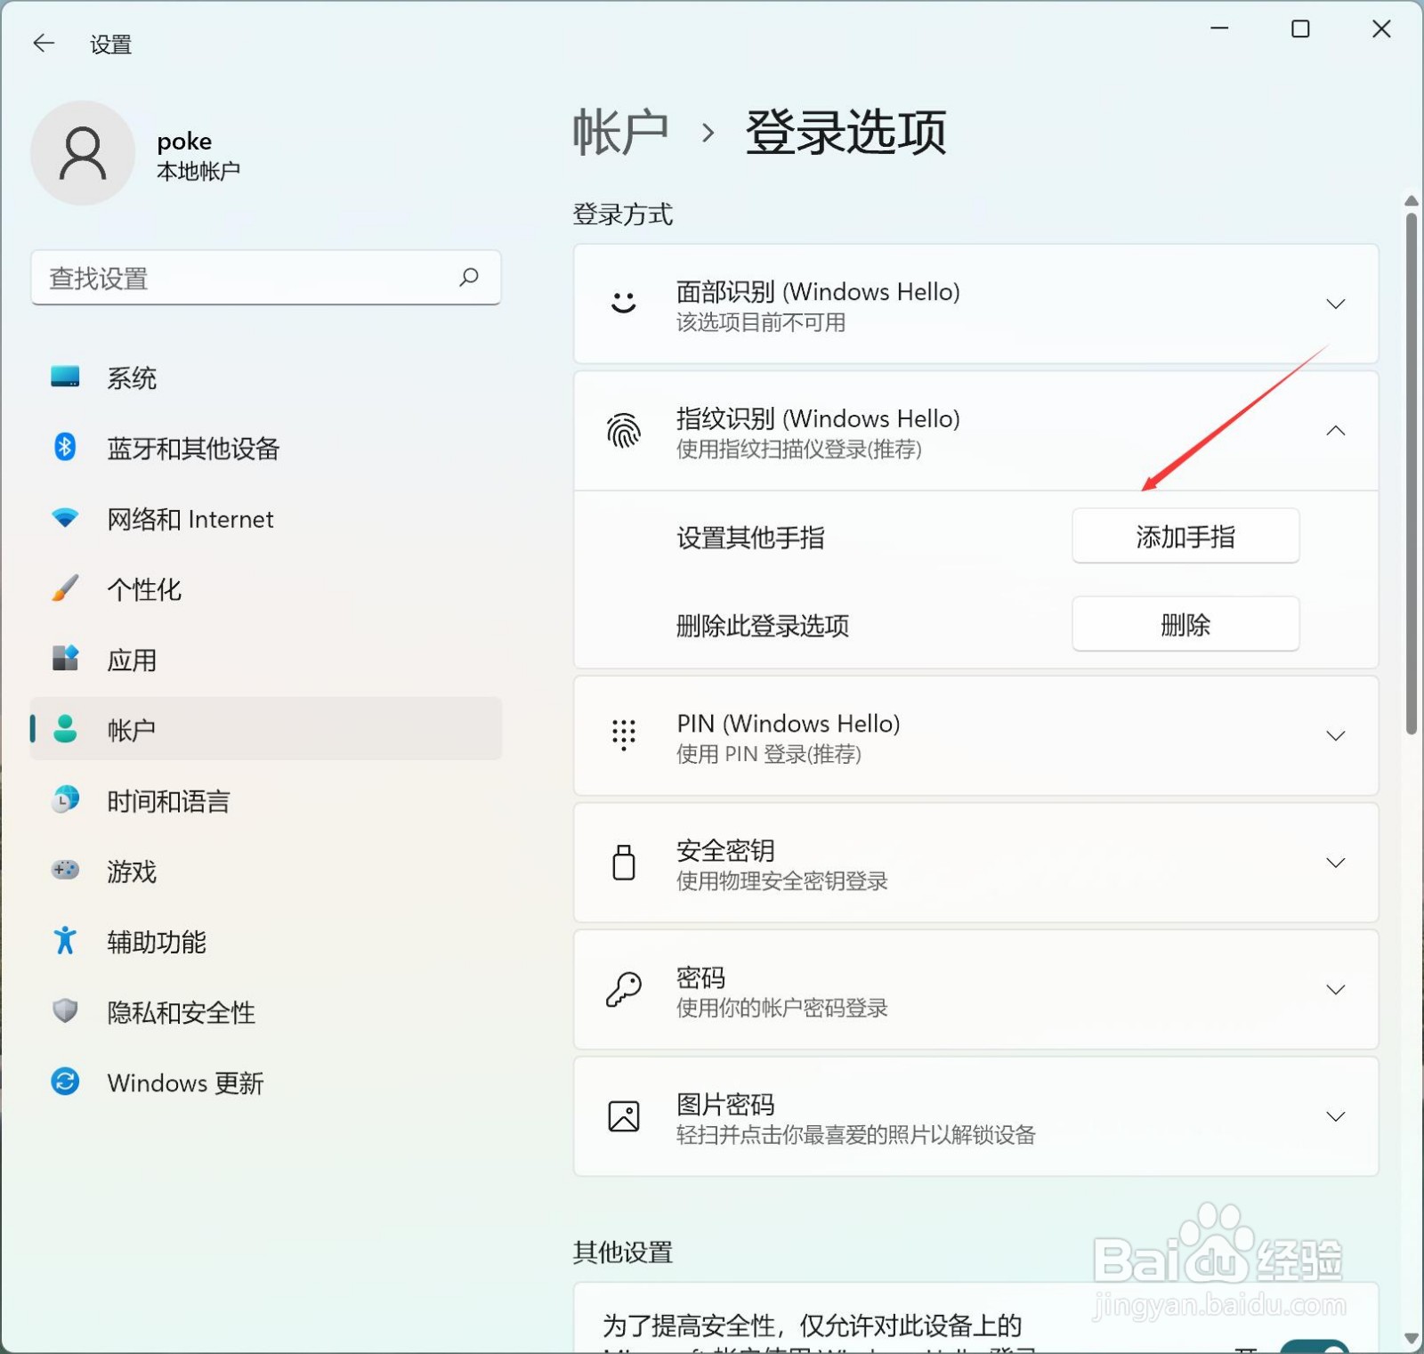Click the gaming controller icon

(65, 870)
